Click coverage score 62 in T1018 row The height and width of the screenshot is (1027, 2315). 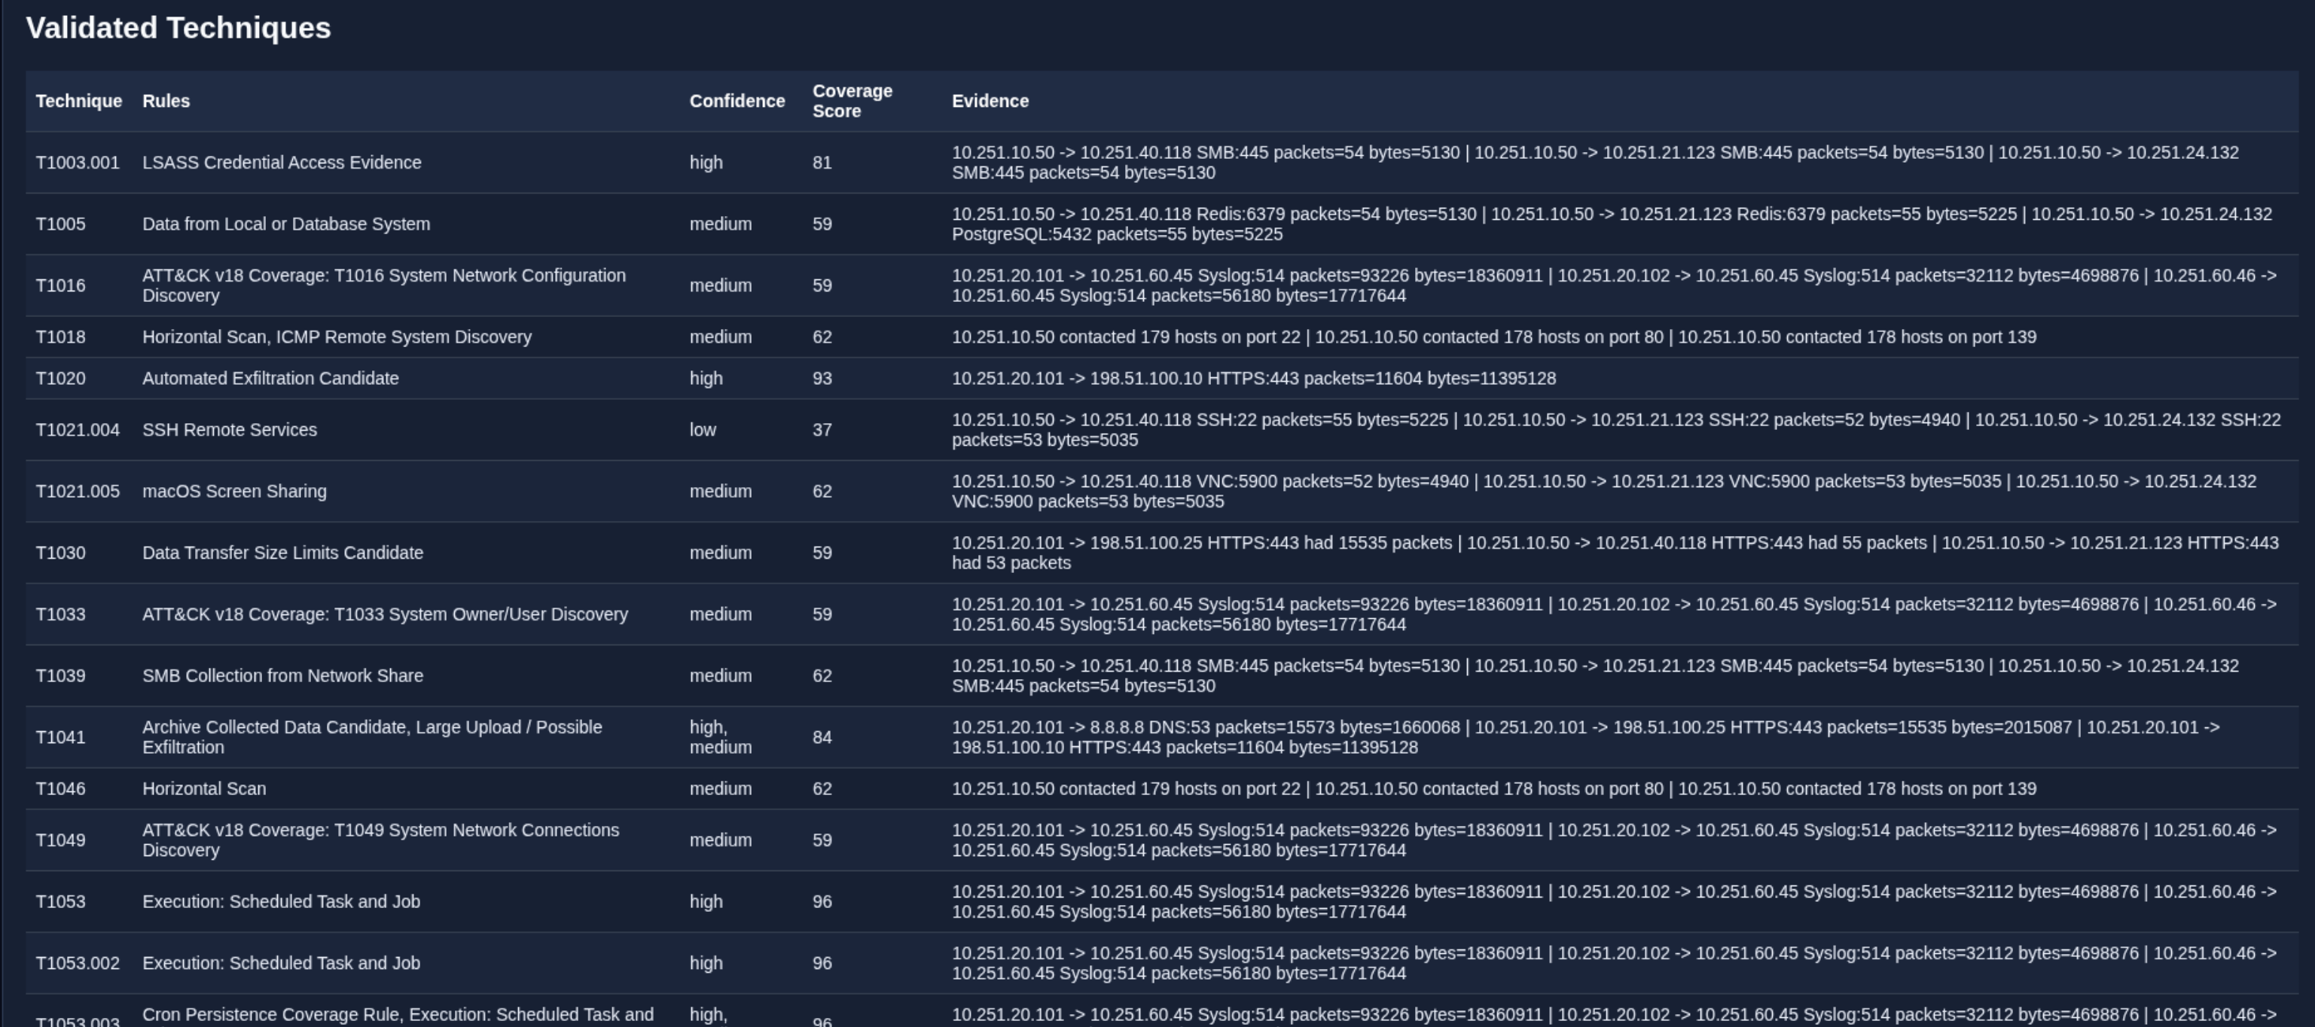pyautogui.click(x=822, y=337)
